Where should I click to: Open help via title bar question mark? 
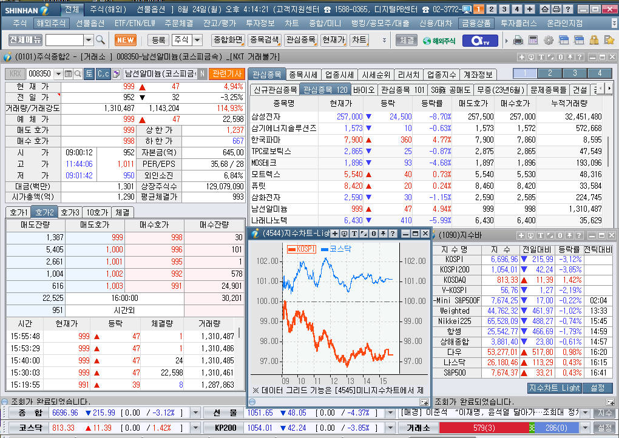pyautogui.click(x=568, y=9)
